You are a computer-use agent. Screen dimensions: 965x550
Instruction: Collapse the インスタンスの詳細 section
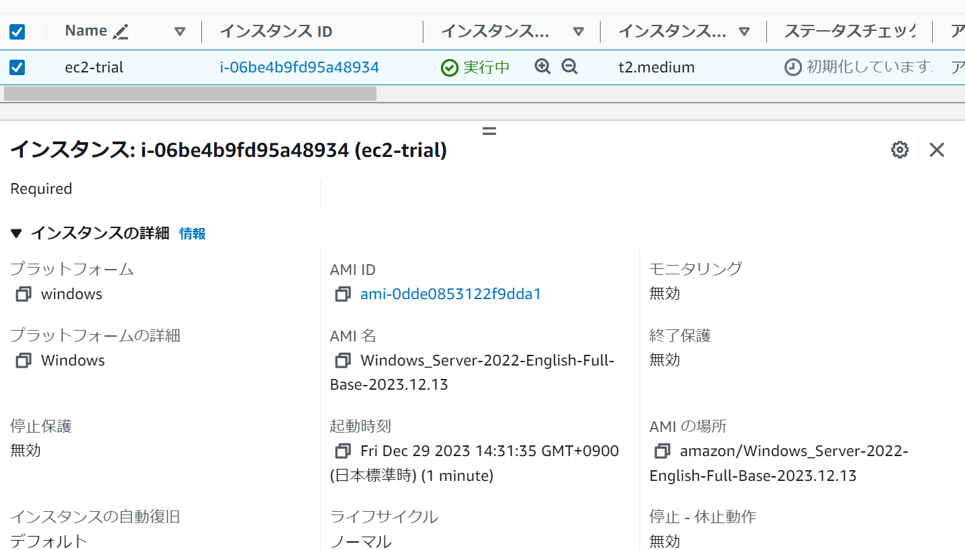click(x=17, y=233)
